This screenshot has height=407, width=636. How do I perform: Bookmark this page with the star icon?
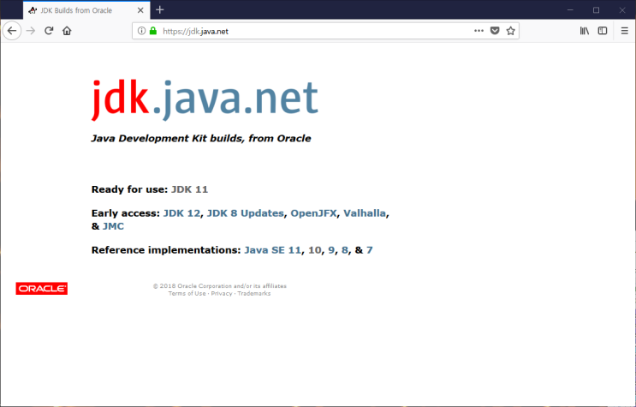coord(510,30)
